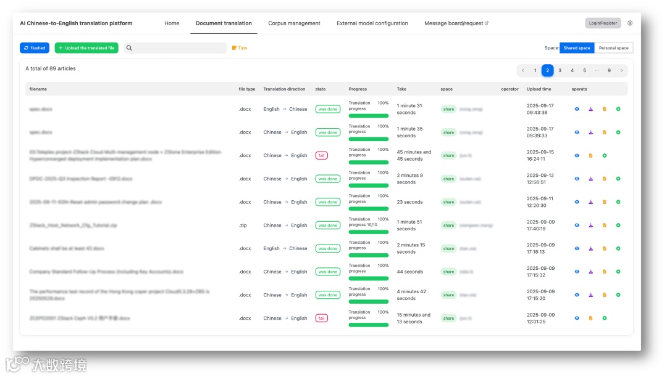Viewport: 667px width, 377px height.
Task: Click the was done badge in the 23 seconds row
Action: pyautogui.click(x=328, y=202)
